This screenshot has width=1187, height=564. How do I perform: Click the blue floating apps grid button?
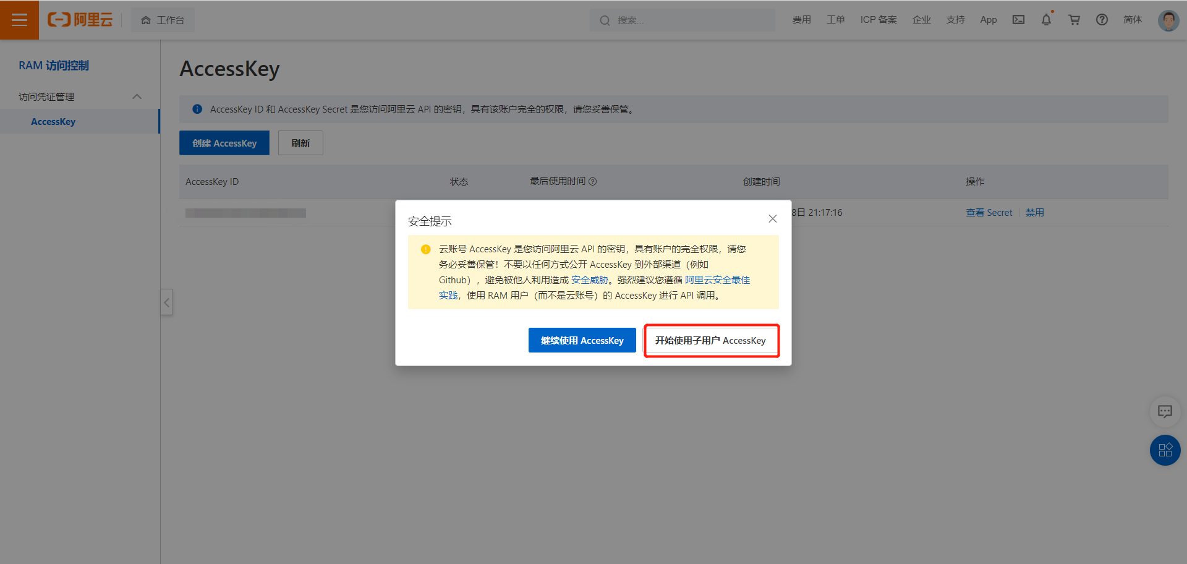[1165, 450]
